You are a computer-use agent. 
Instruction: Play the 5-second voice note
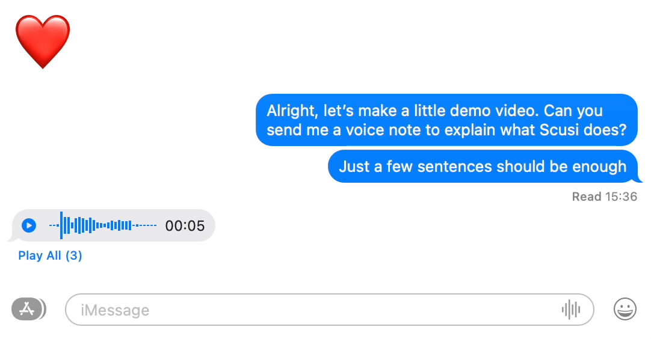[28, 226]
